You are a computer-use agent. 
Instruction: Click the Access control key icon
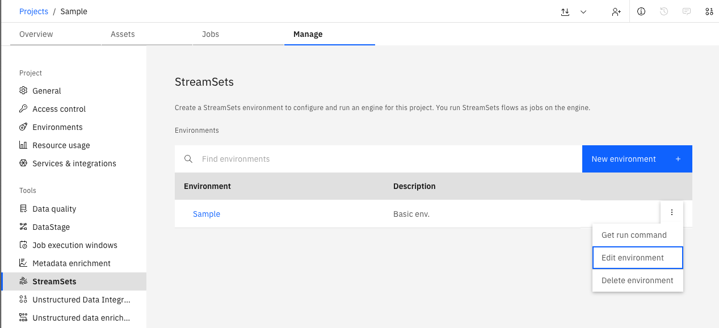tap(23, 109)
